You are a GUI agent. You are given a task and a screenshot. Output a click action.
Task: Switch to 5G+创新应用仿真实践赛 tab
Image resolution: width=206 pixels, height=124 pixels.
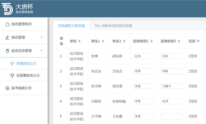point(113,26)
